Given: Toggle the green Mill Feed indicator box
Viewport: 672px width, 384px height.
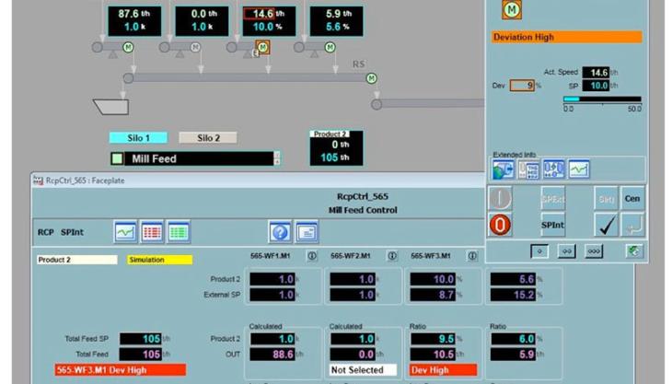Looking at the screenshot, I should point(117,158).
